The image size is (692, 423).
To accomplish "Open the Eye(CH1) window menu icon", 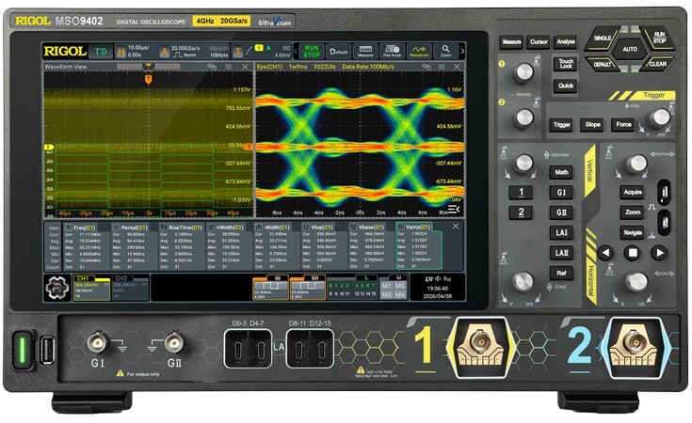I will coord(442,67).
